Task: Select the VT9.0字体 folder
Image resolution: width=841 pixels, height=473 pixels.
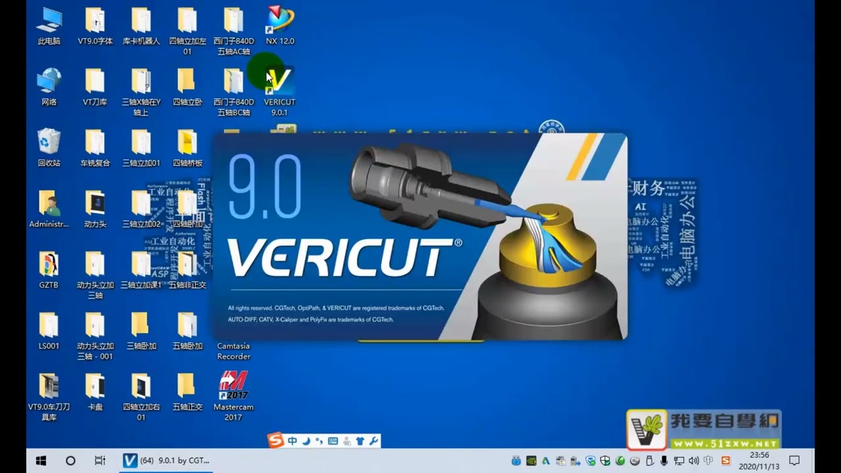Action: (95, 26)
